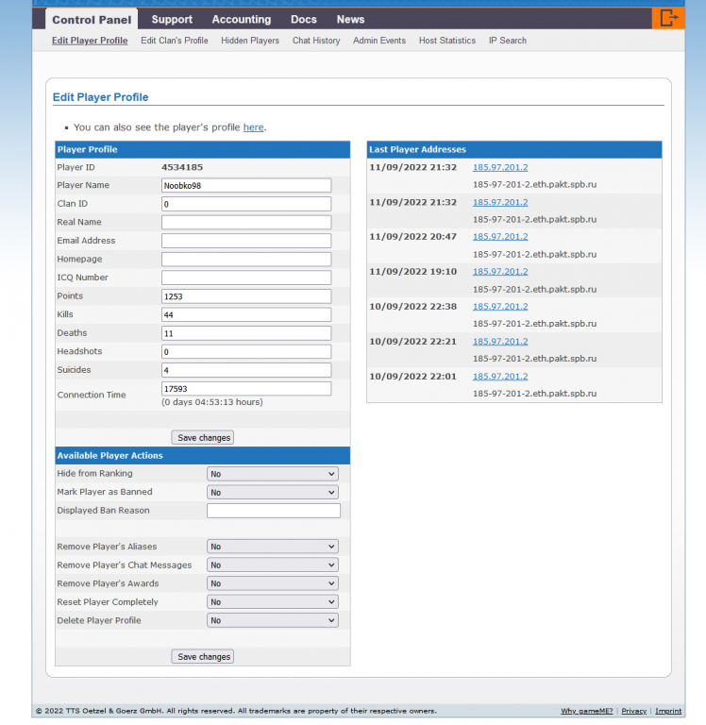Open the Chat History page

coord(316,41)
